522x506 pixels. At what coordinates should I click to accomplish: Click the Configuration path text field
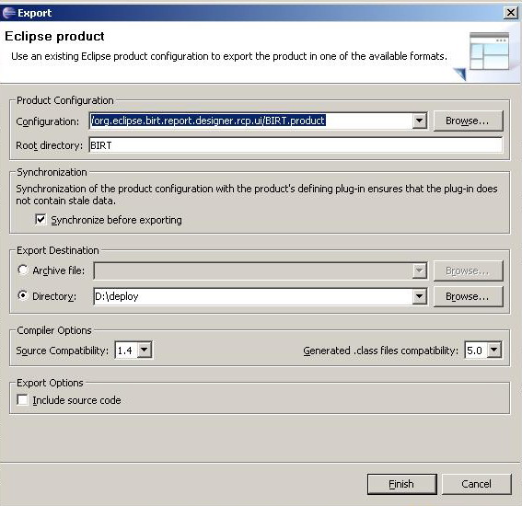pos(251,121)
